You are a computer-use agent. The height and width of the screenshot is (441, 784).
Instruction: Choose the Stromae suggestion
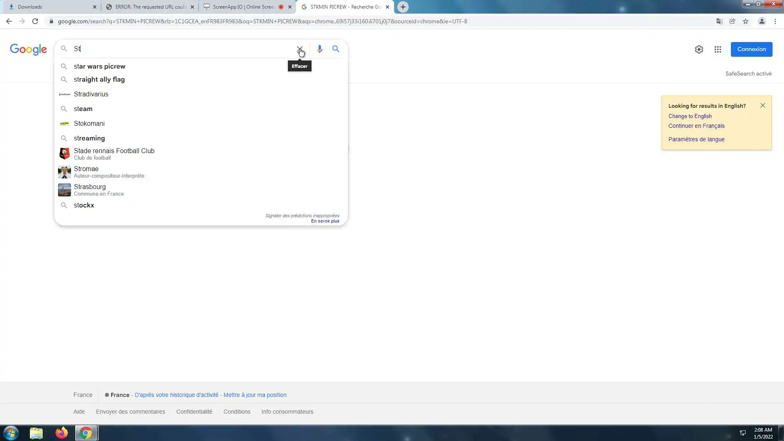86,169
